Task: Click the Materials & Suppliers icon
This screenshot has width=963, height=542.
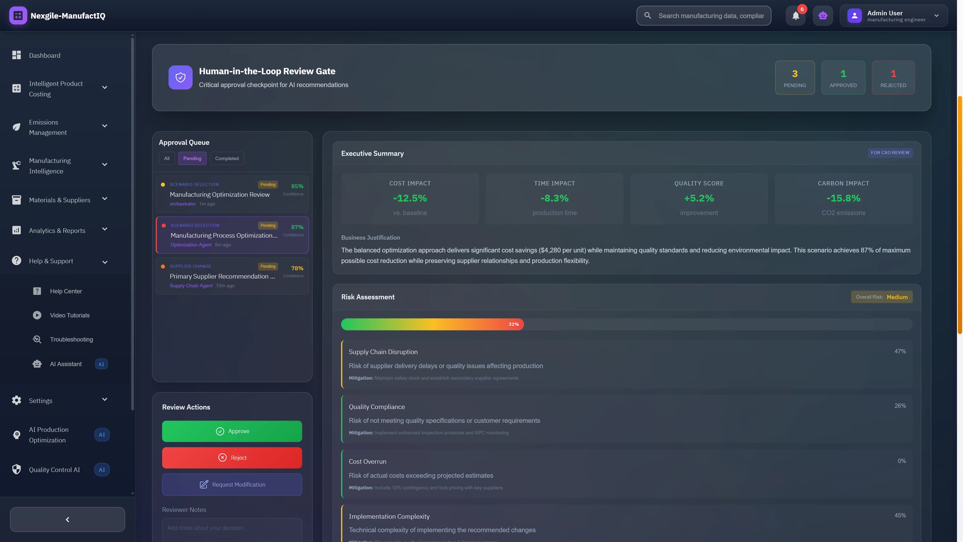Action: point(16,200)
